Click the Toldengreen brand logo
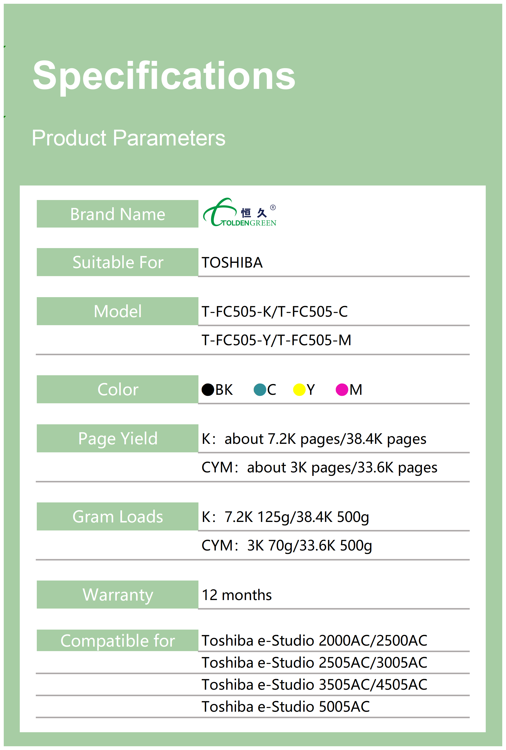Screen dimensions: 506x750 [239, 213]
